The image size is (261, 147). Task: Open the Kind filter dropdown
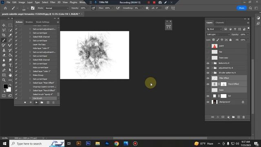coord(214,29)
